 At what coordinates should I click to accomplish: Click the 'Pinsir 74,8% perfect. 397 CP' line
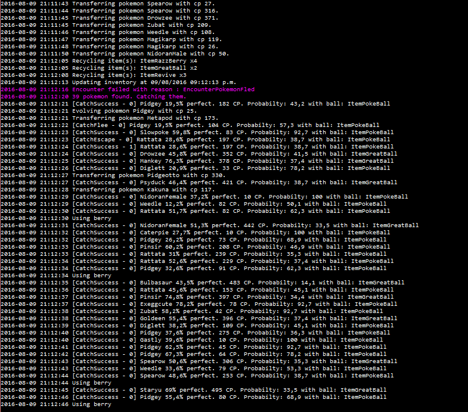tap(197, 297)
